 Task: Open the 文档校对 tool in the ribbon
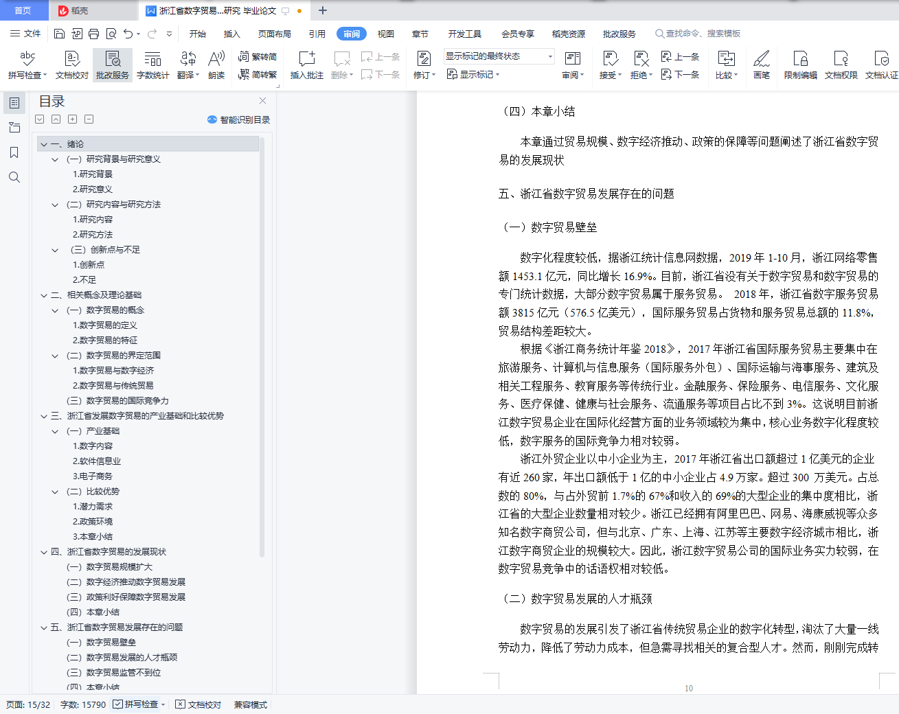pyautogui.click(x=71, y=65)
